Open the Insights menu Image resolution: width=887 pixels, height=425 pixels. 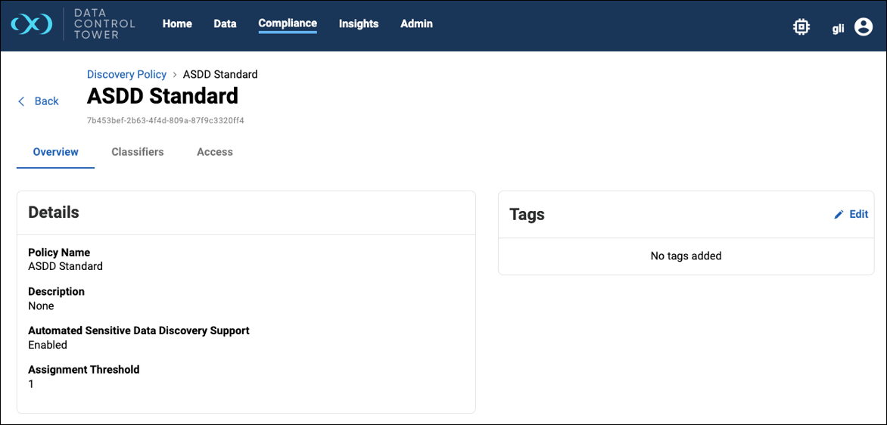click(x=359, y=23)
